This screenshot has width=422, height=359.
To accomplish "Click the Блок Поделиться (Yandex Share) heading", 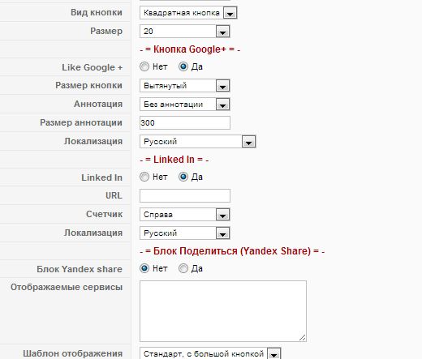I will click(x=232, y=251).
